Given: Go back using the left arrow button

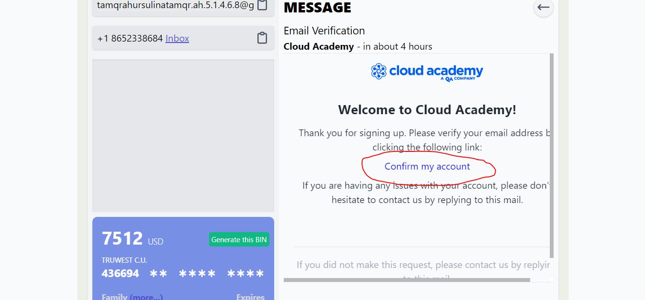Looking at the screenshot, I should tap(543, 7).
